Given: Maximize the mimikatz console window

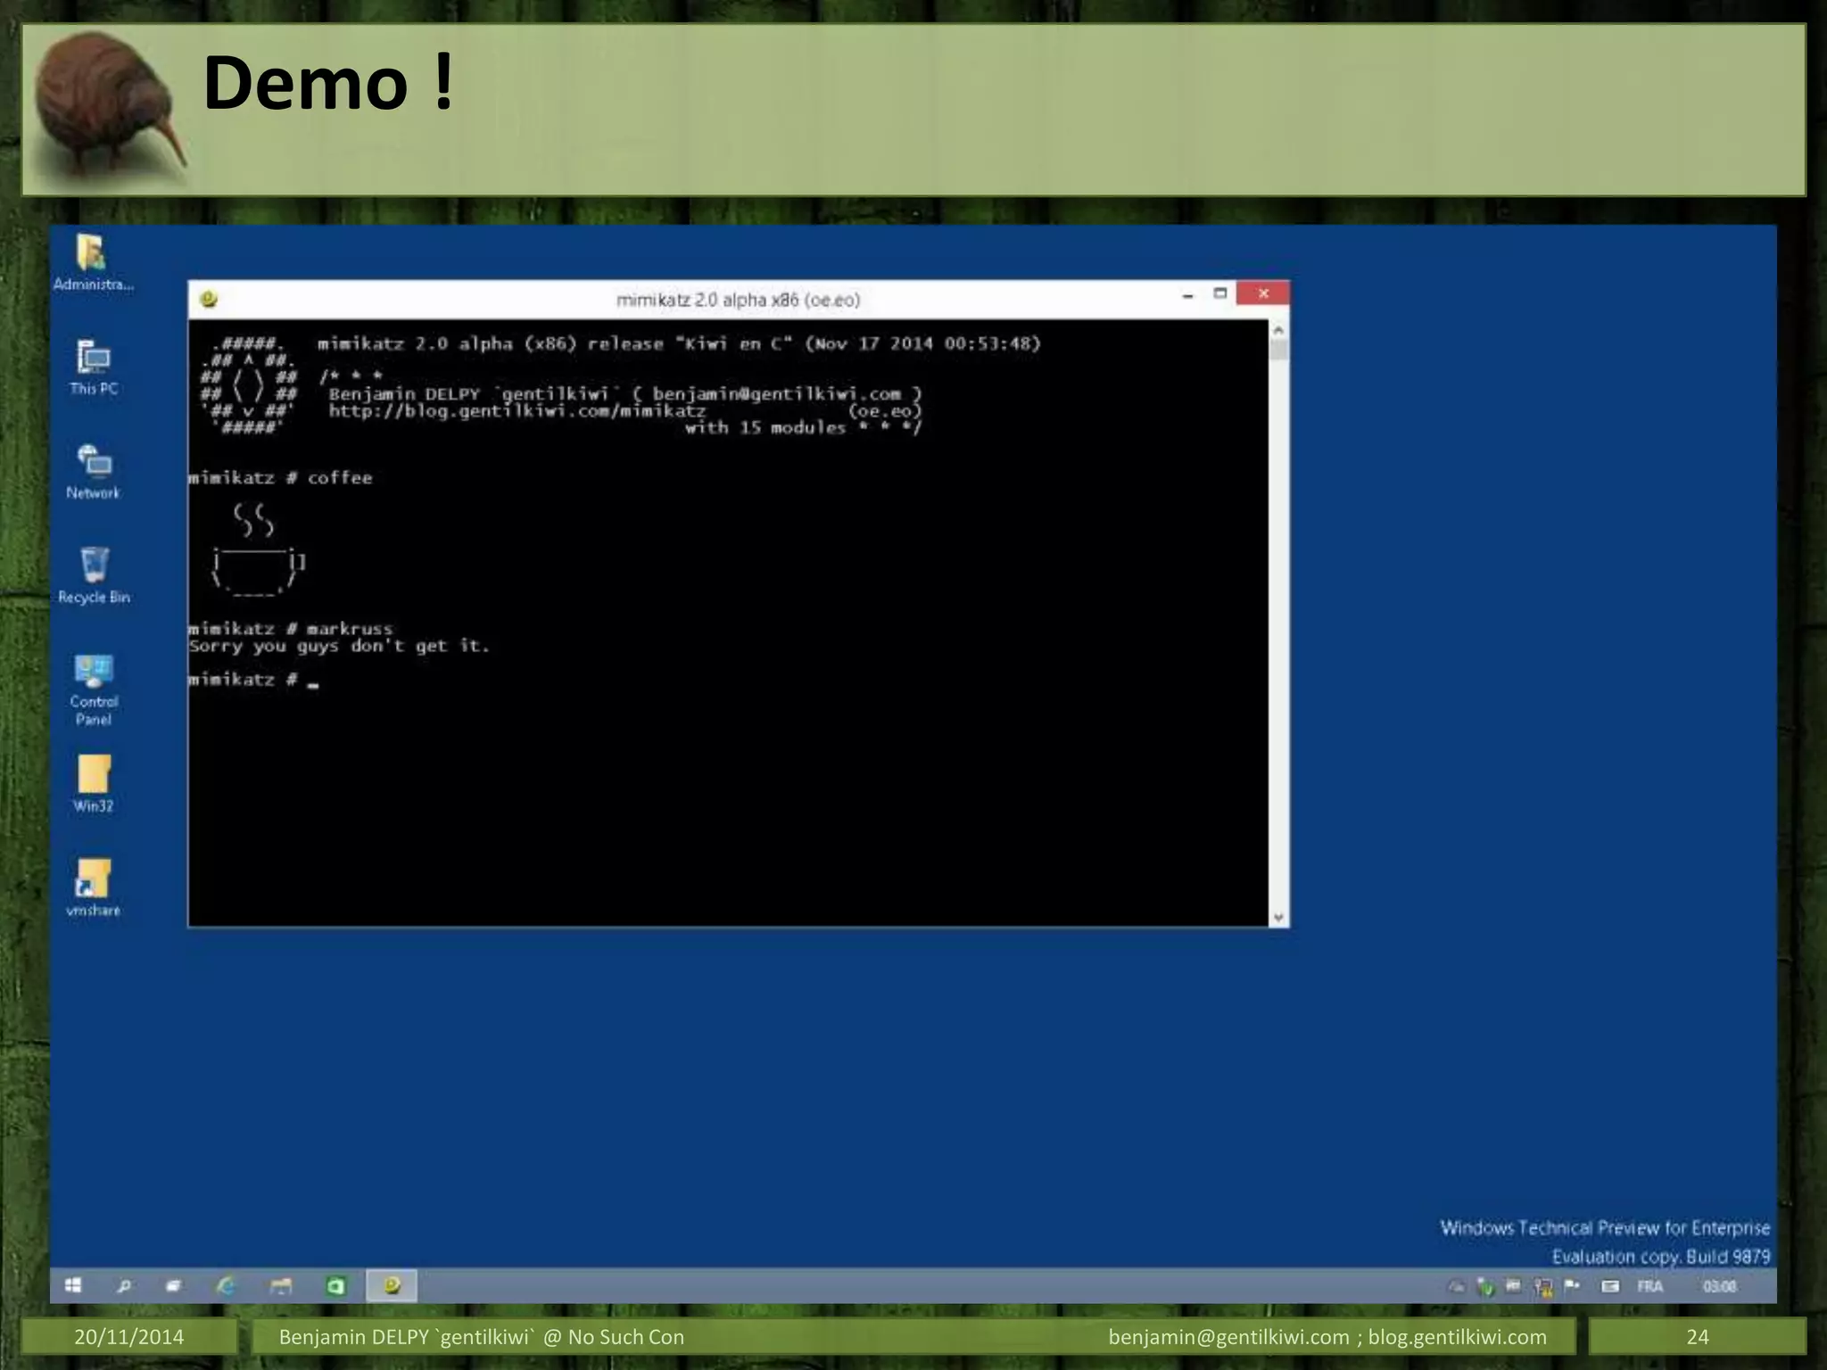Looking at the screenshot, I should coord(1220,293).
